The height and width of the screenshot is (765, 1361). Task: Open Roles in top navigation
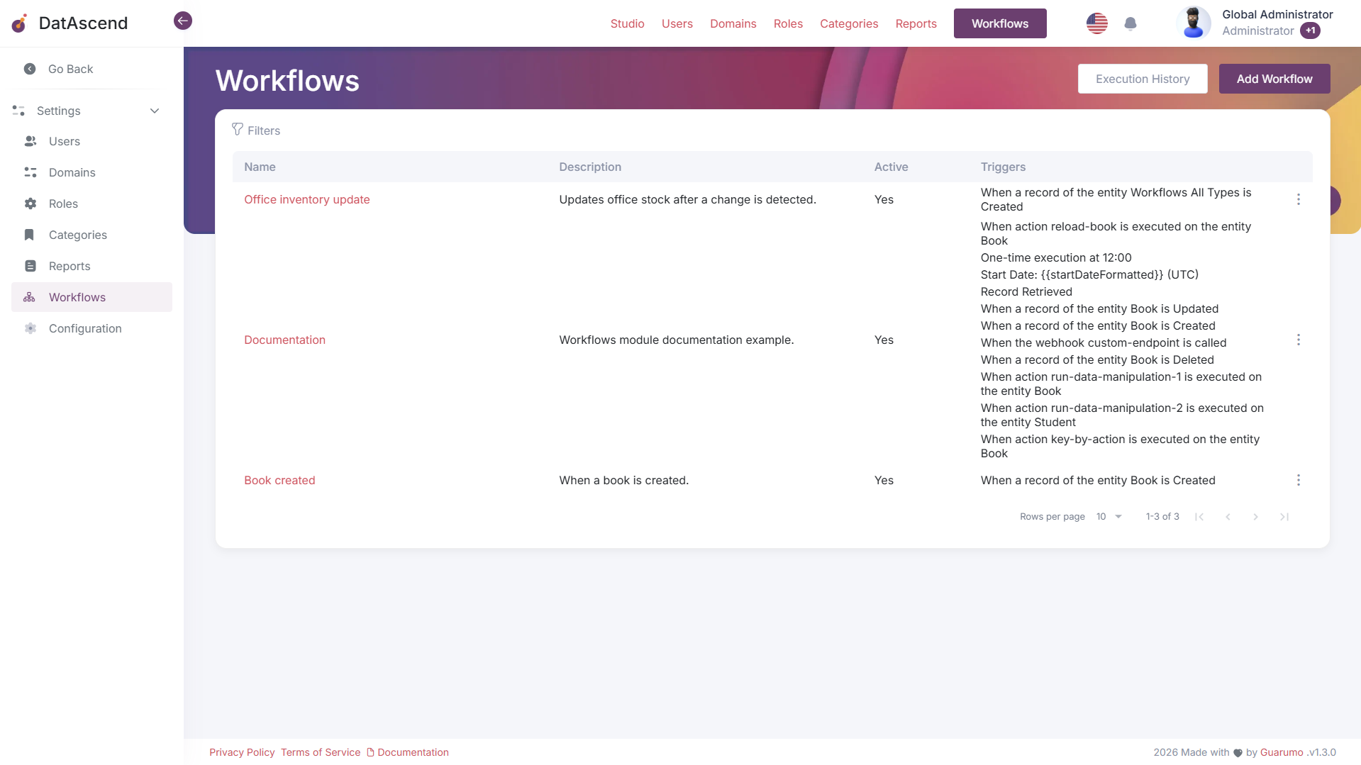point(788,23)
